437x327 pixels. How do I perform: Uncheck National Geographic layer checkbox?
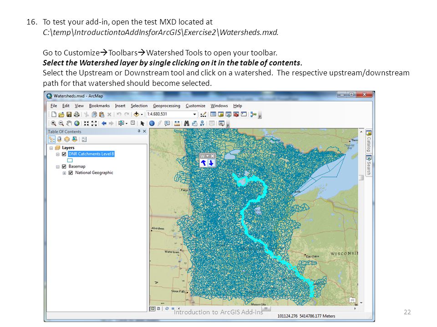pyautogui.click(x=71, y=173)
